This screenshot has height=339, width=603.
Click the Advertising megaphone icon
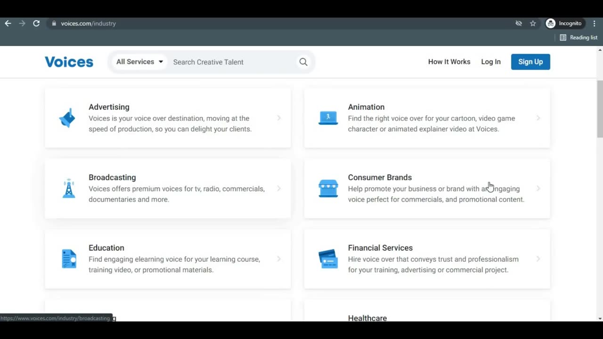67,118
